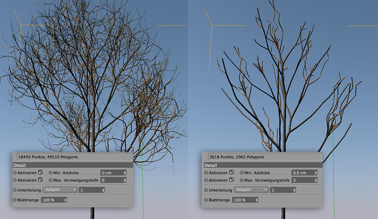378x219 pixels.
Task: Click stepper arrows of Verzweigungstiefe value 3
Action: tap(316, 180)
